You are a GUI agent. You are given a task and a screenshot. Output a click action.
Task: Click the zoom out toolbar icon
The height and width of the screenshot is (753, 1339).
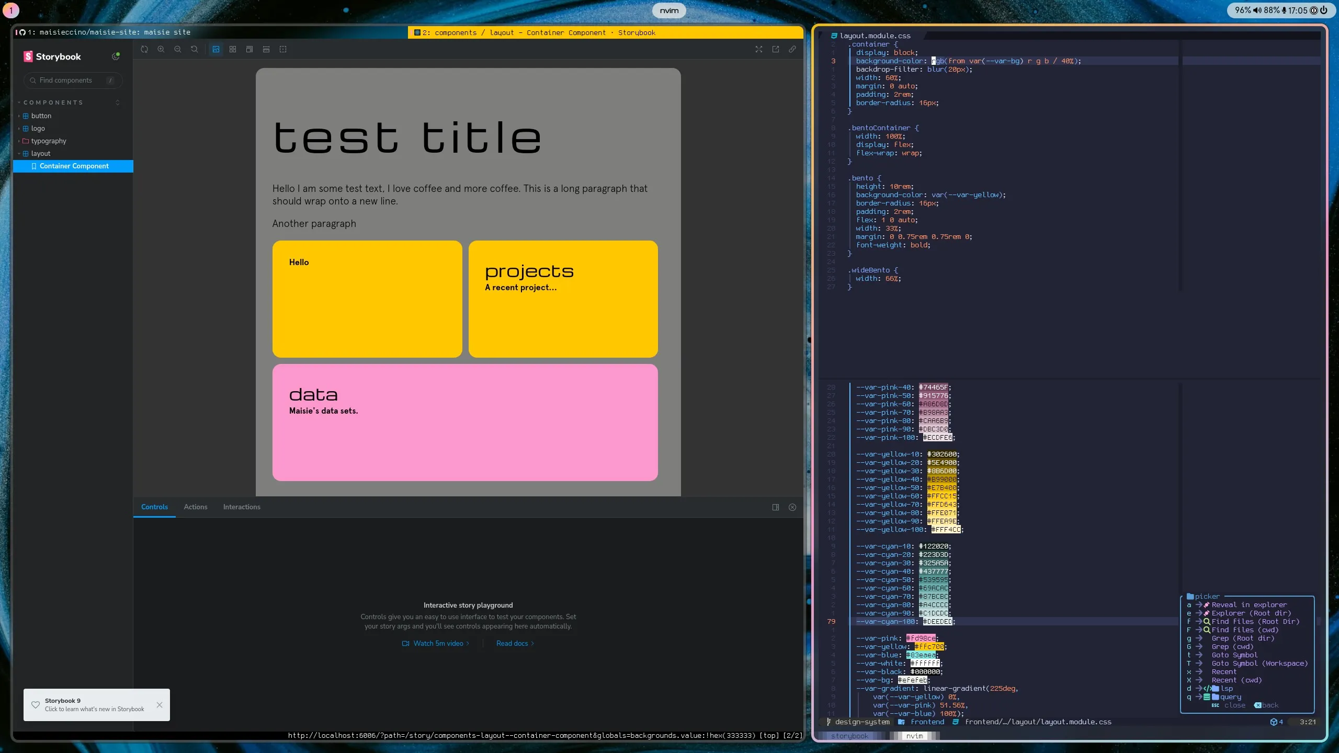coord(178,49)
